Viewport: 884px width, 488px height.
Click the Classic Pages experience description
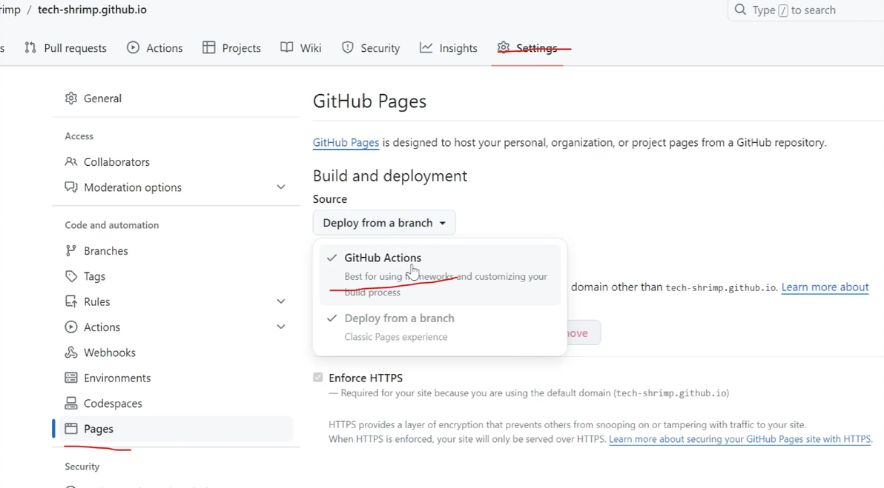click(396, 337)
